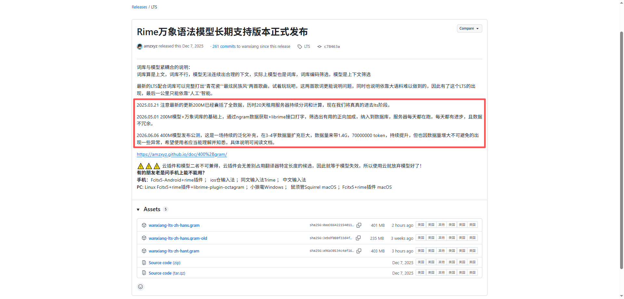Viewport: 624px width, 299px height.
Task: Add a reaction with the smiley icon
Action: (140, 287)
